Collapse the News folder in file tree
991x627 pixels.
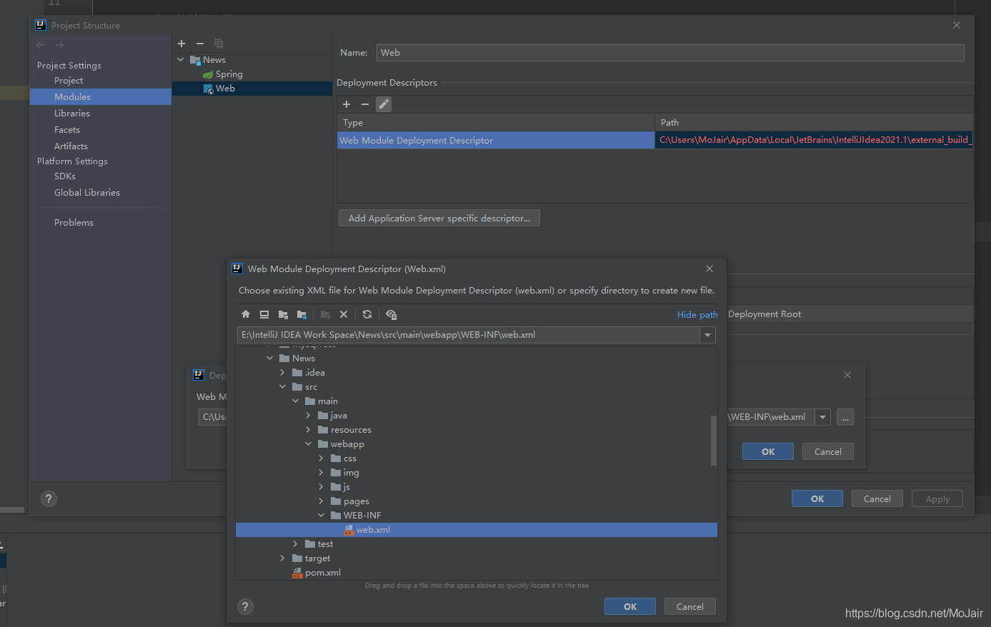click(270, 358)
